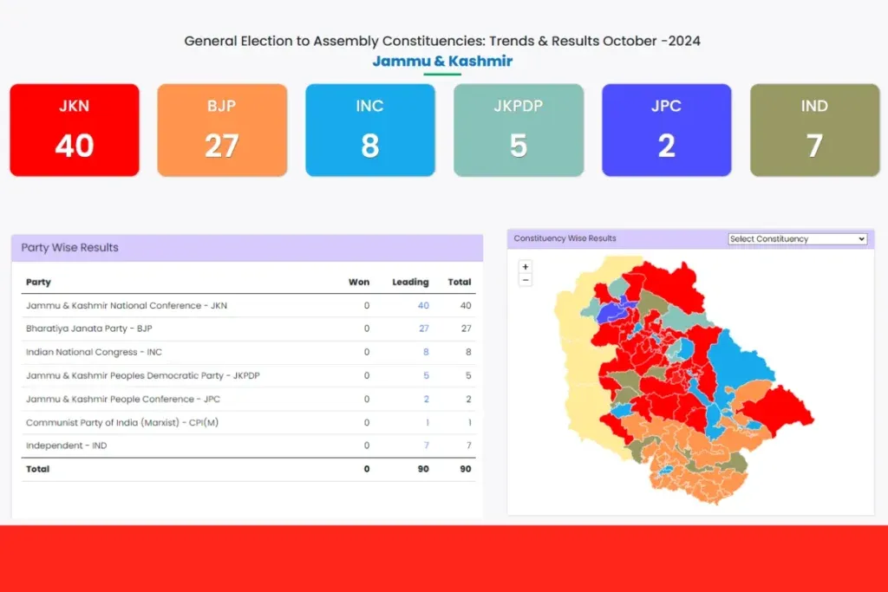The image size is (888, 592).
Task: Click the indigo constituency on the map
Action: [611, 311]
